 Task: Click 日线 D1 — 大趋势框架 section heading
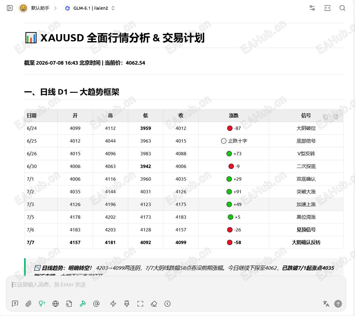tap(72, 92)
